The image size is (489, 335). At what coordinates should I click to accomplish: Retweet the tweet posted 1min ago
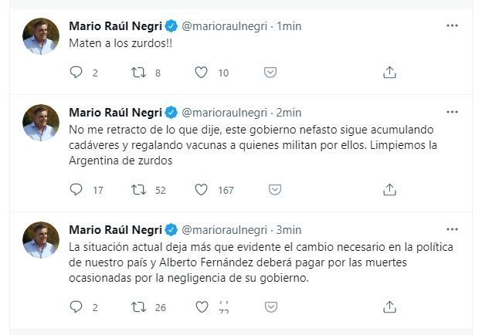[141, 73]
